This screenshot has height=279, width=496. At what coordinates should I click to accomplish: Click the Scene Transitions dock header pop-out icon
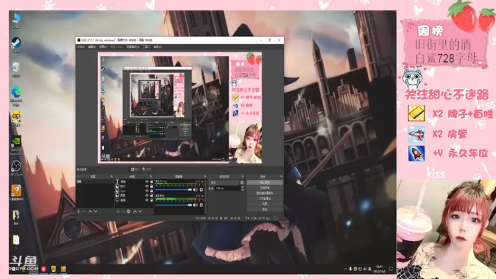[242, 176]
